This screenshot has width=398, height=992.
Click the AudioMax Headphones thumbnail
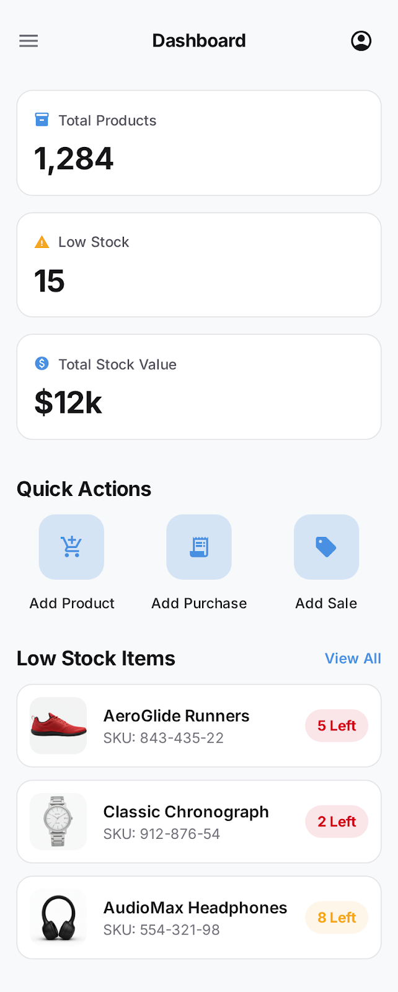click(58, 917)
